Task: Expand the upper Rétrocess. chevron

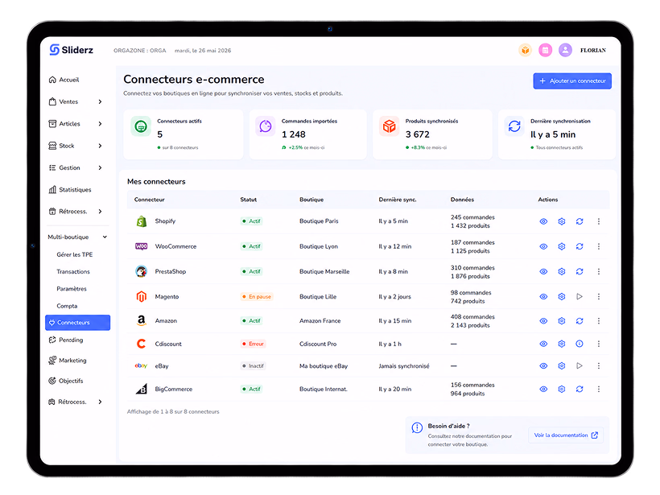Action: [100, 212]
